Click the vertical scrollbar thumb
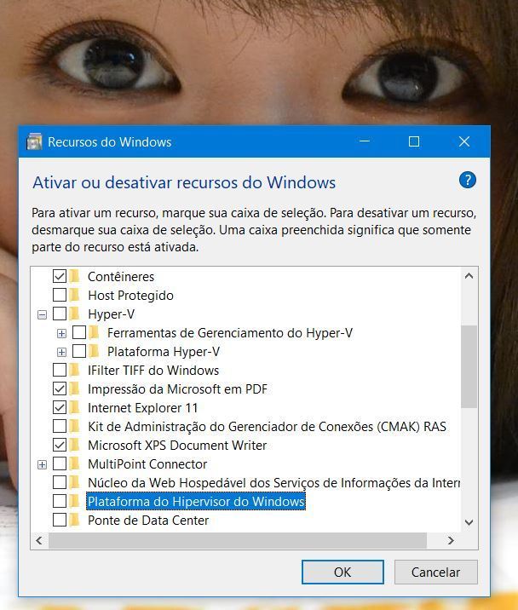518x610 pixels. 469,366
